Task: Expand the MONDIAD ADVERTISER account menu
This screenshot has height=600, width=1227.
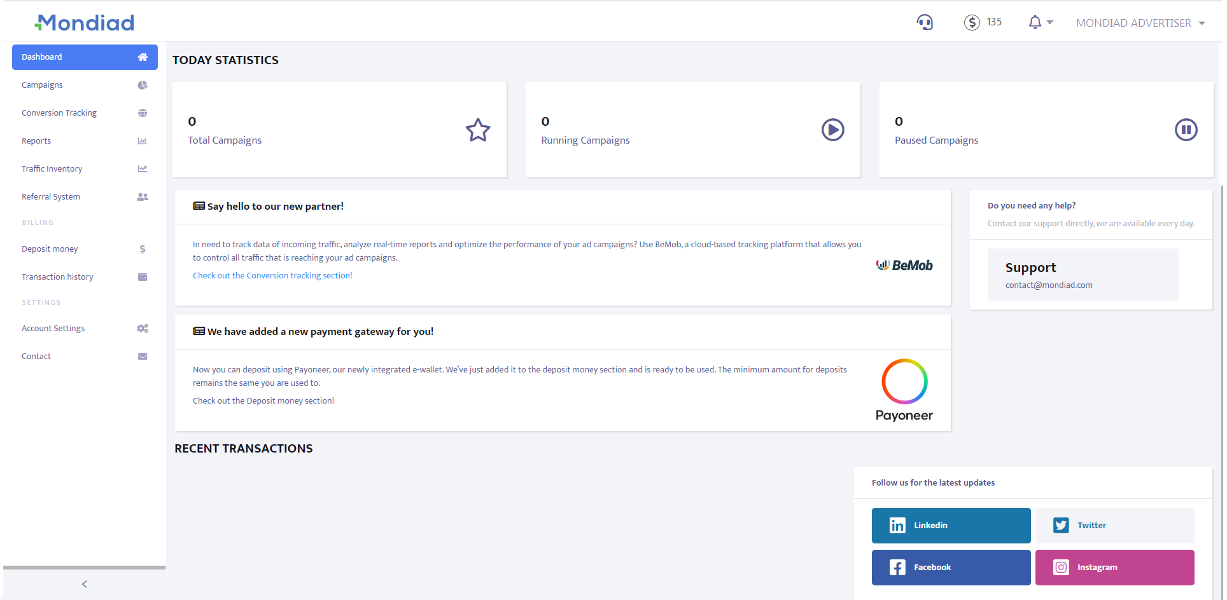Action: [x=1139, y=22]
